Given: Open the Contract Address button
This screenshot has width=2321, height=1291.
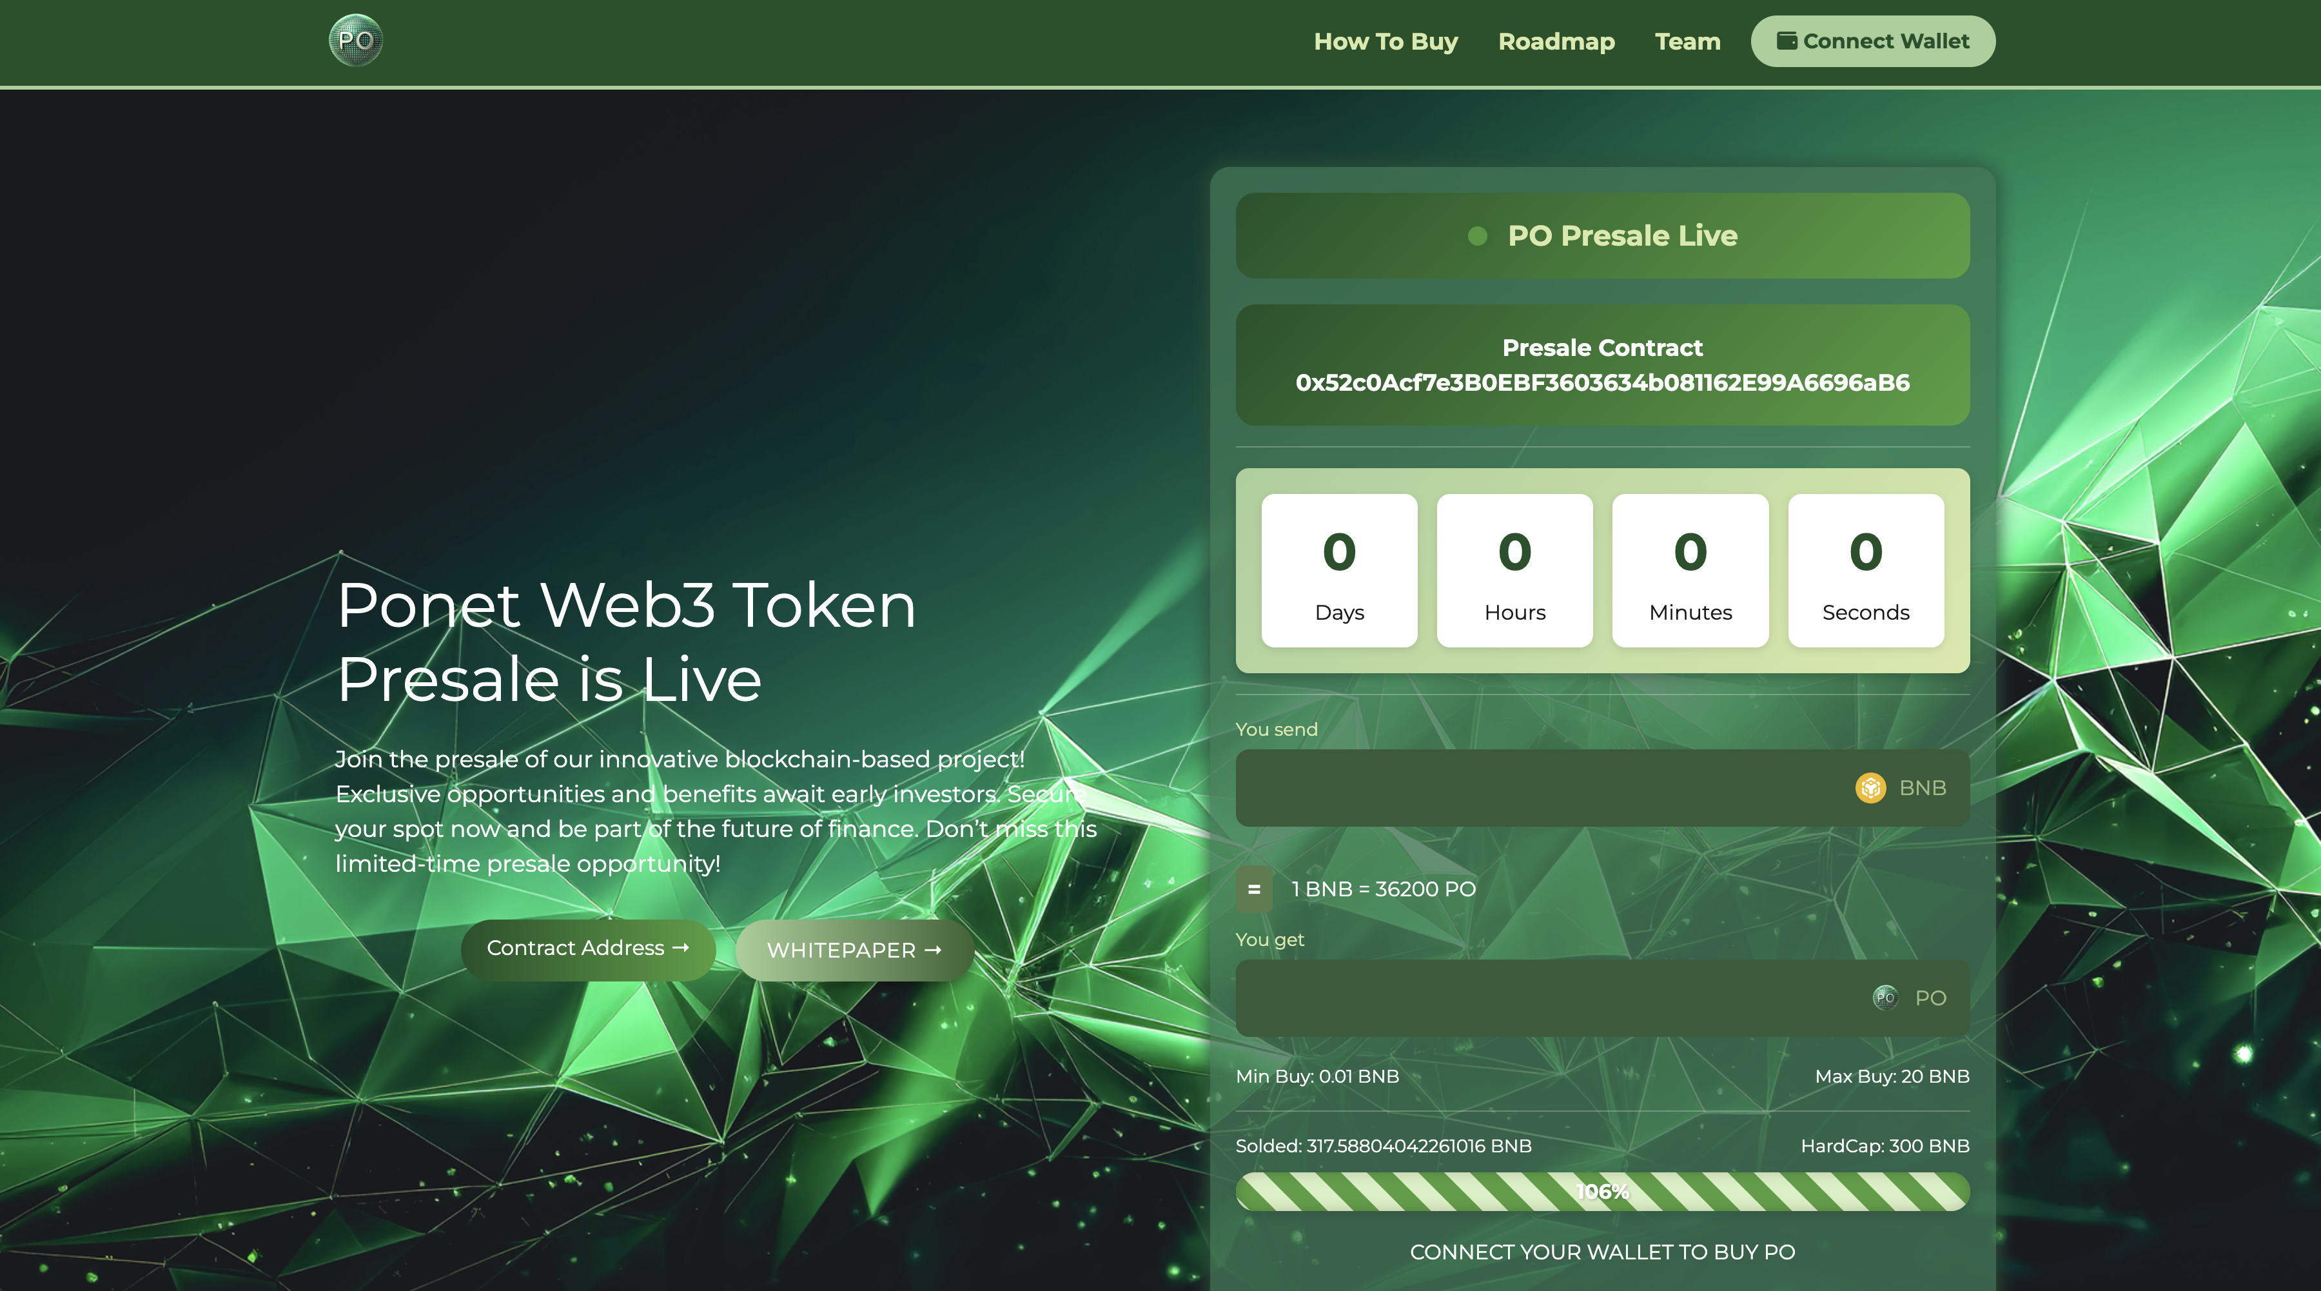Looking at the screenshot, I should click(x=589, y=950).
